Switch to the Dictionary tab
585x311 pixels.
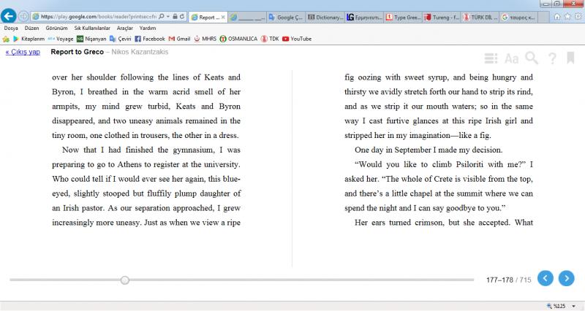(x=325, y=17)
